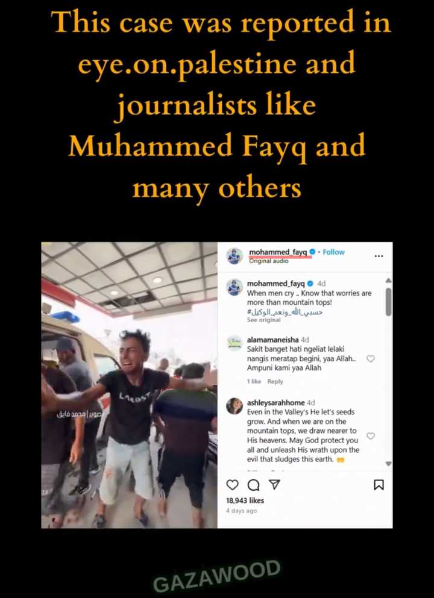434x598 pixels.
Task: Follow the mohammed_fayq account
Action: pyautogui.click(x=333, y=252)
